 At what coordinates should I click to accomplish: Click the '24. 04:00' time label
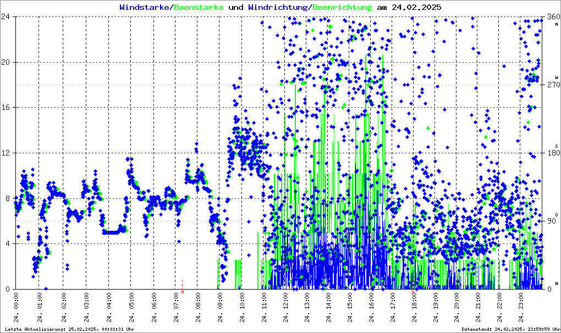[x=109, y=307]
